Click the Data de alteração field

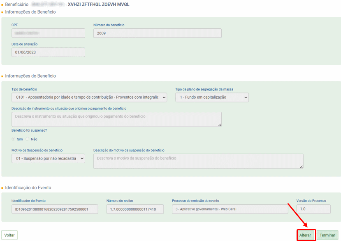point(48,52)
